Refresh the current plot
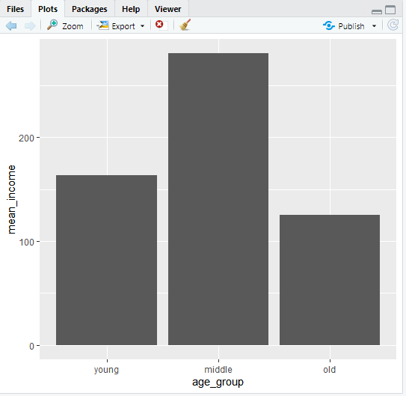The width and height of the screenshot is (406, 396). coord(393,25)
